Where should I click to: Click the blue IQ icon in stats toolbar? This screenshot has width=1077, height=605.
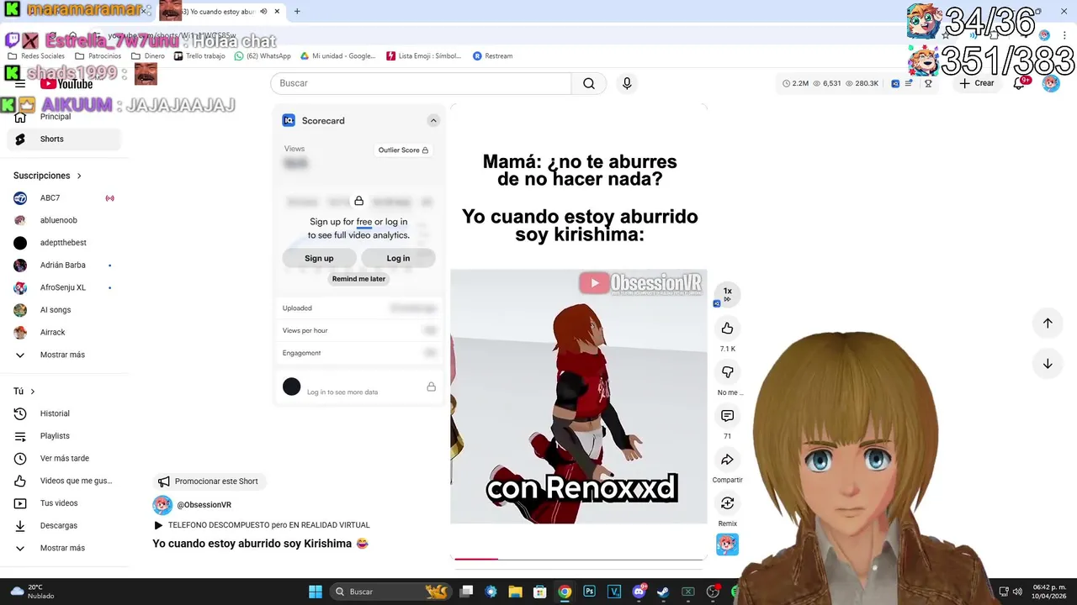pos(895,83)
